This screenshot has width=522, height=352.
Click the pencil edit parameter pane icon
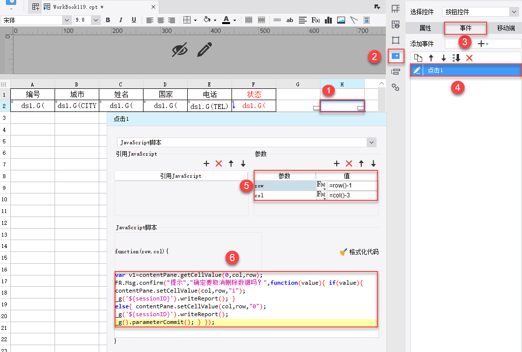(204, 50)
